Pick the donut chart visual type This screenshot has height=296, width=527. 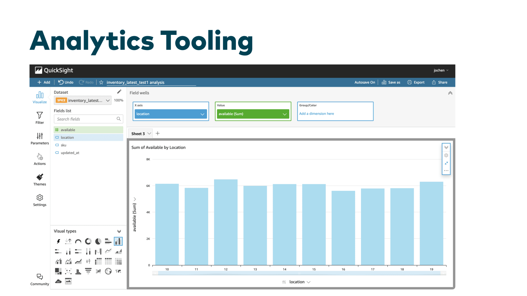click(x=88, y=241)
